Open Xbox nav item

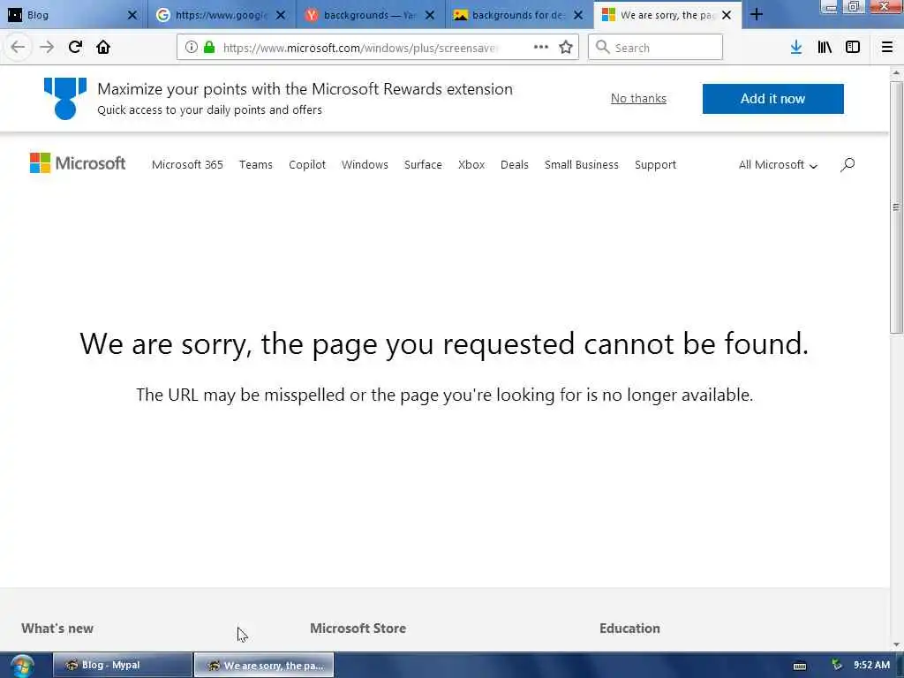471,165
